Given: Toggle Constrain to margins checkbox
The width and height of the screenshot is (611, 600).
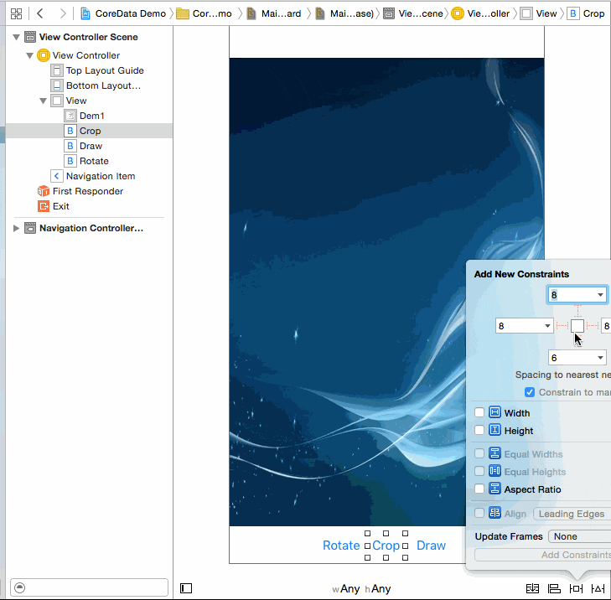Looking at the screenshot, I should point(530,392).
